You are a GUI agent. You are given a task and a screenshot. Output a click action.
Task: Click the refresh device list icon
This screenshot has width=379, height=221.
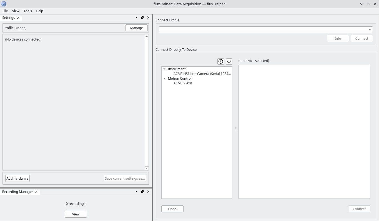(229, 61)
